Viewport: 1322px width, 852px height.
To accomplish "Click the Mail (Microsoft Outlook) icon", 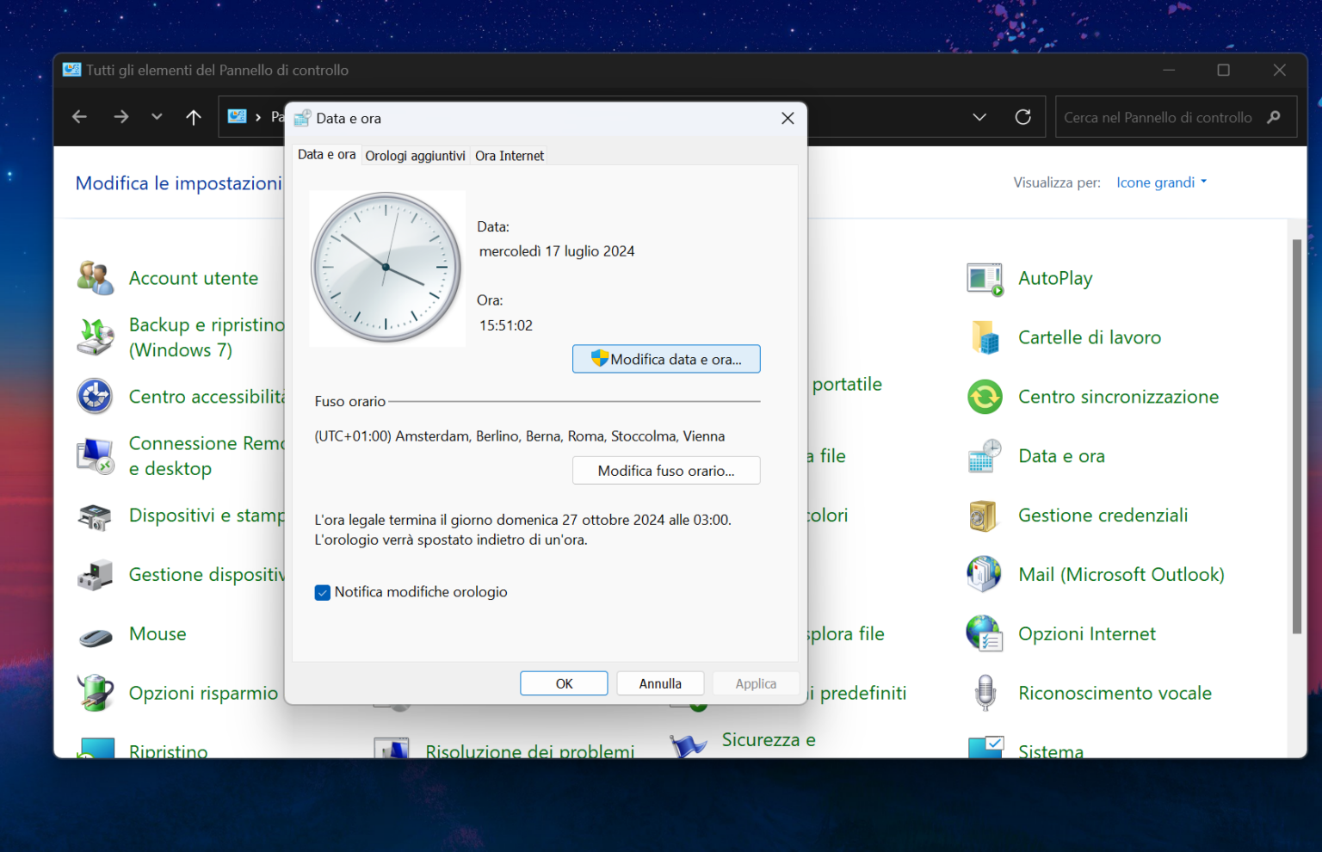I will coord(985,575).
